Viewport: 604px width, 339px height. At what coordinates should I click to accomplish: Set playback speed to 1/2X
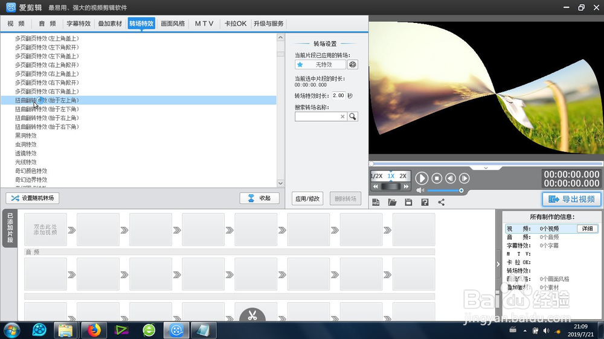point(377,176)
